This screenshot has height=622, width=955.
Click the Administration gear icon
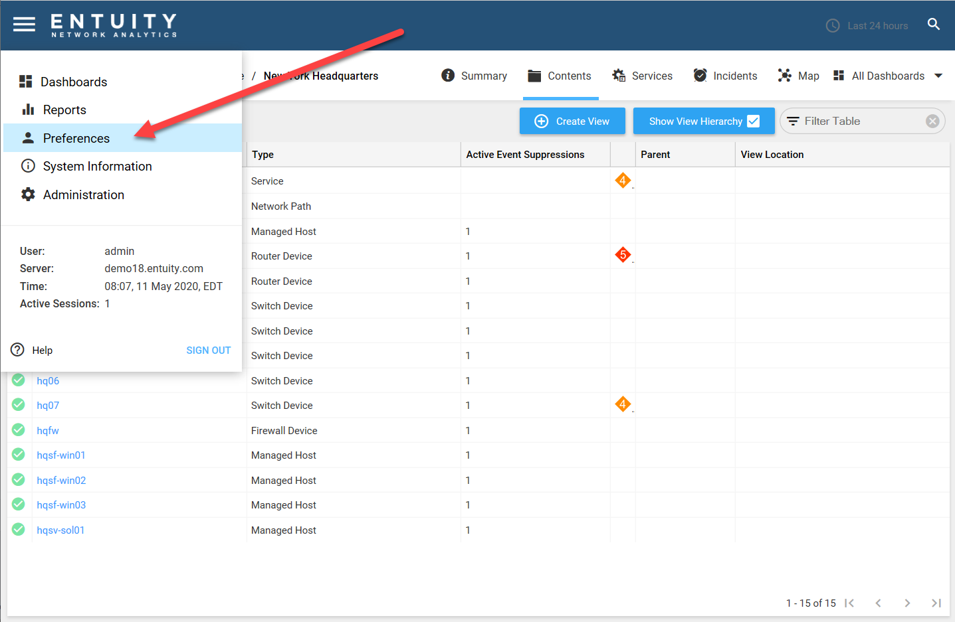(x=28, y=194)
